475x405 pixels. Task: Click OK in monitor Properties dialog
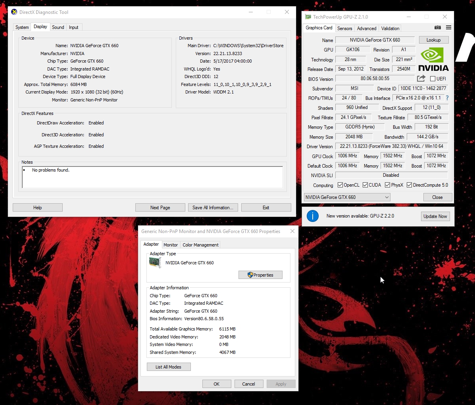click(x=217, y=384)
